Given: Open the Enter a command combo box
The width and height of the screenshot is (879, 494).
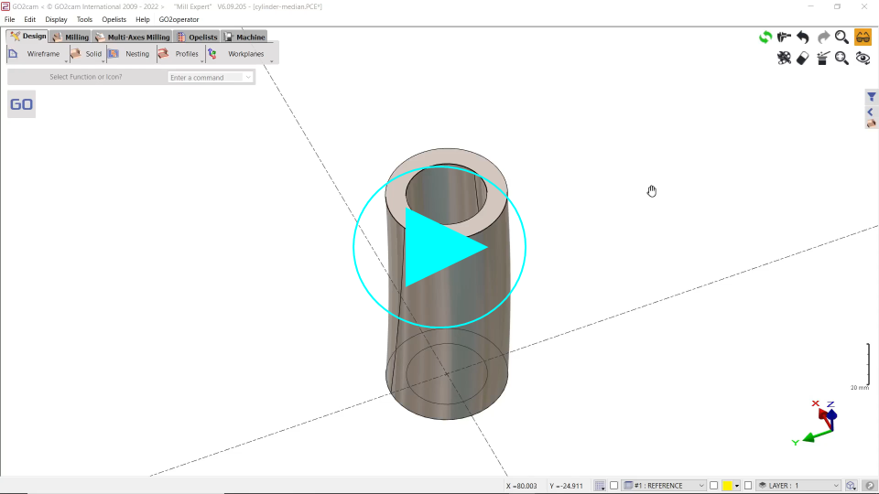Looking at the screenshot, I should point(210,78).
